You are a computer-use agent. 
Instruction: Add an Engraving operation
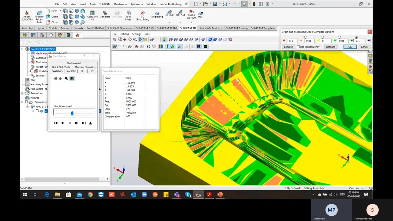pyautogui.click(x=157, y=14)
